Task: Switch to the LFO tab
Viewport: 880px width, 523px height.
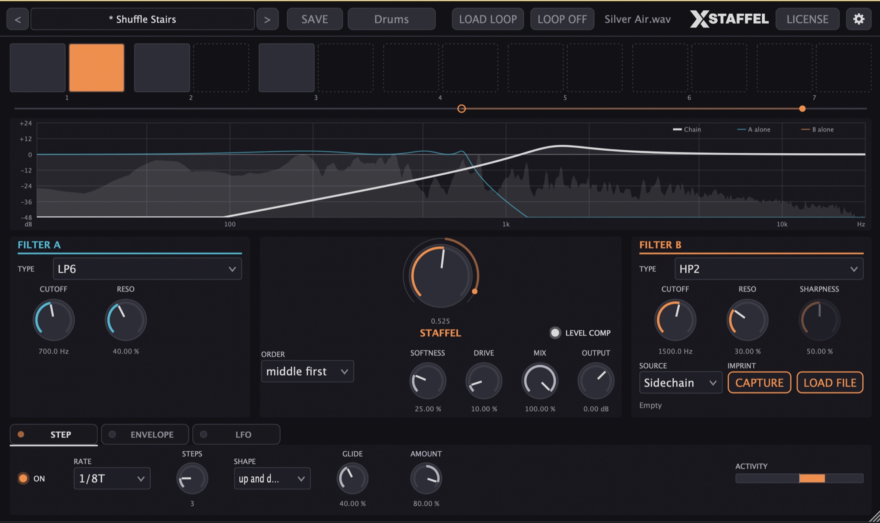Action: click(236, 435)
